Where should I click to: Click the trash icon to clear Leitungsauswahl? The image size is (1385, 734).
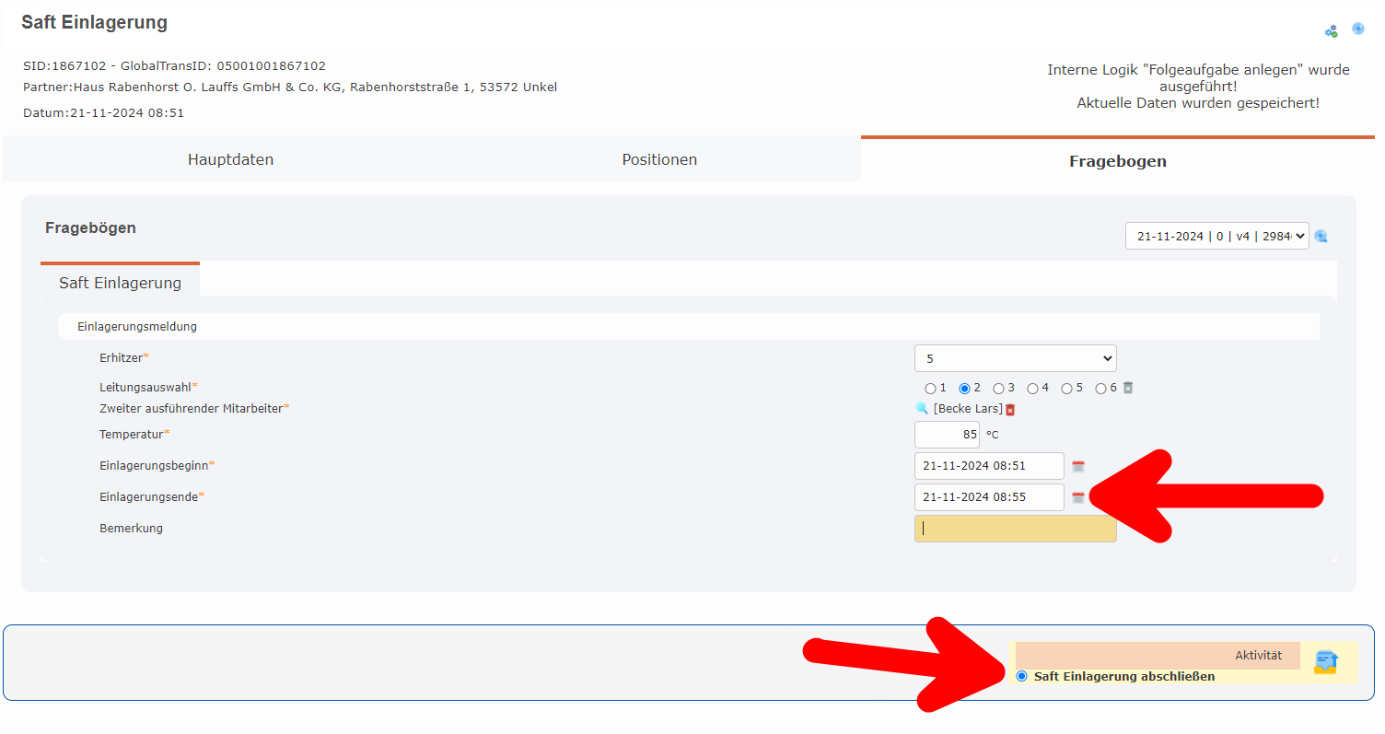point(1126,388)
